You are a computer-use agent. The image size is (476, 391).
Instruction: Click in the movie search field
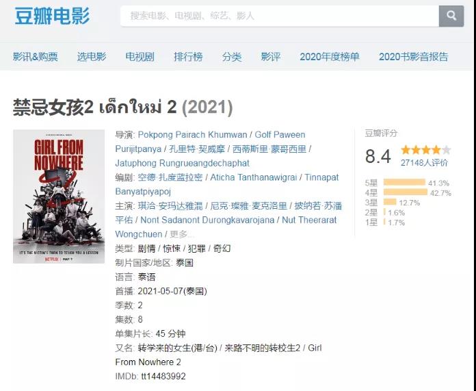point(280,16)
